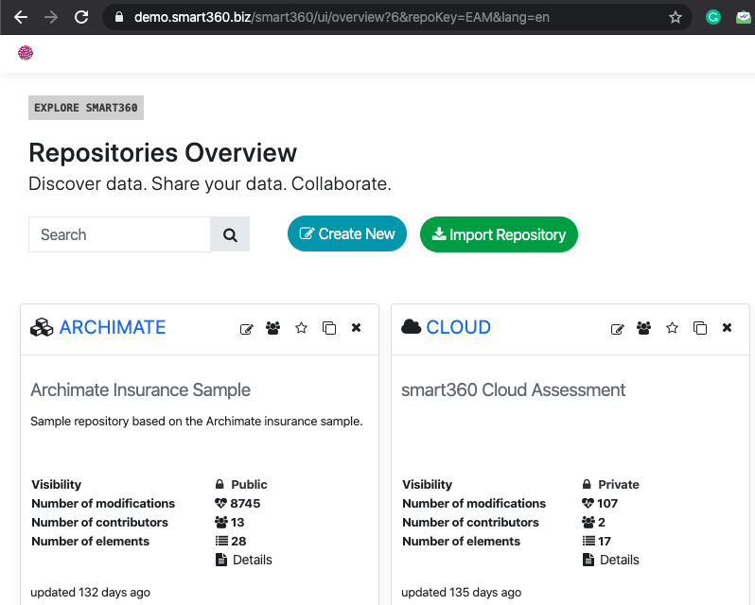Click the lock icon beside Private
The width and height of the screenshot is (755, 605).
click(587, 484)
